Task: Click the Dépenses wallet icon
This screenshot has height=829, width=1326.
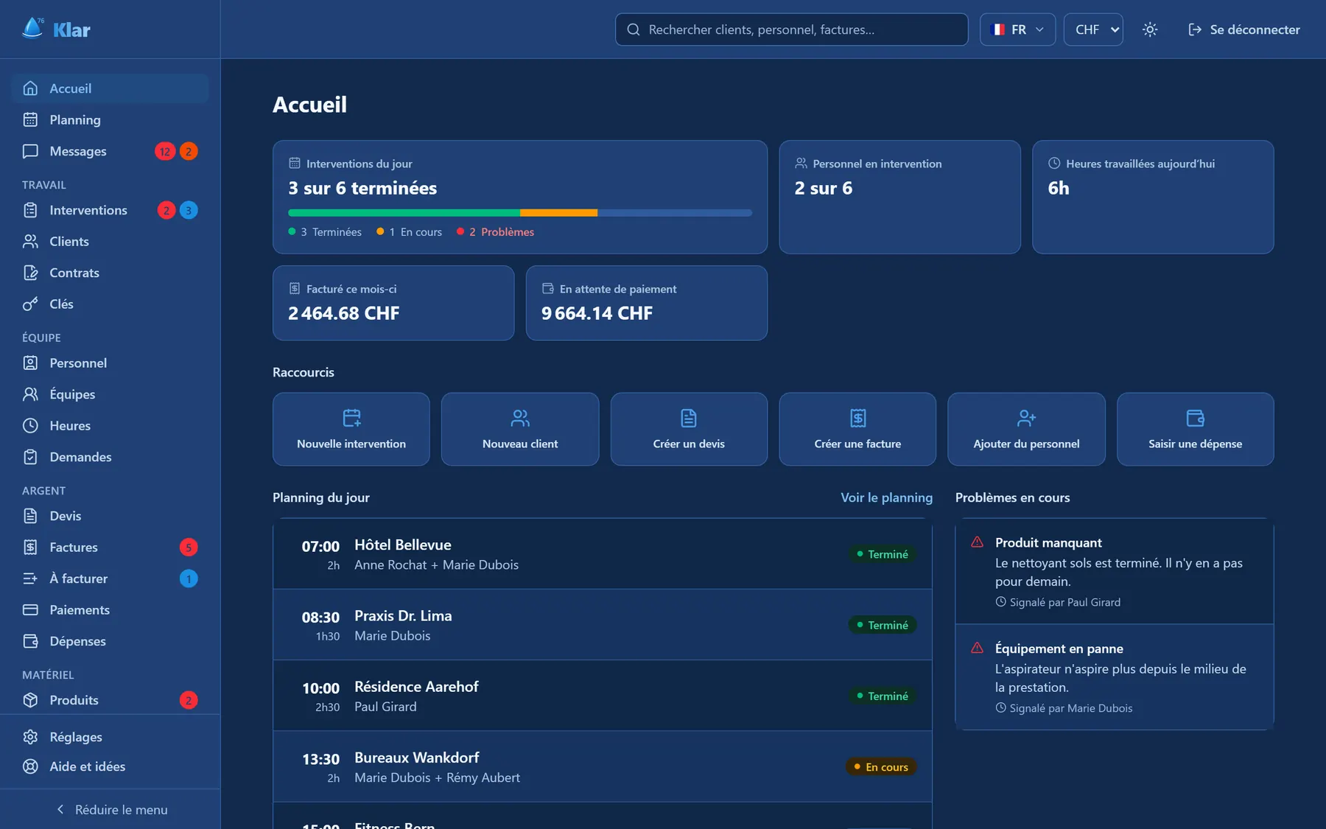Action: click(30, 641)
